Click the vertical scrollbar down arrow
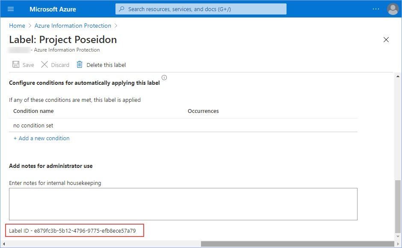Image resolution: width=402 pixels, height=248 pixels. (x=398, y=237)
